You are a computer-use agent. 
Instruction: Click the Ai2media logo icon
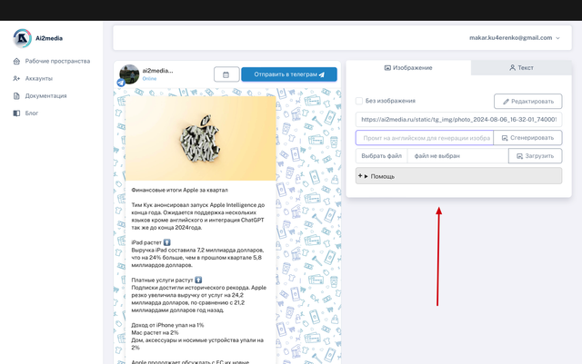point(23,38)
